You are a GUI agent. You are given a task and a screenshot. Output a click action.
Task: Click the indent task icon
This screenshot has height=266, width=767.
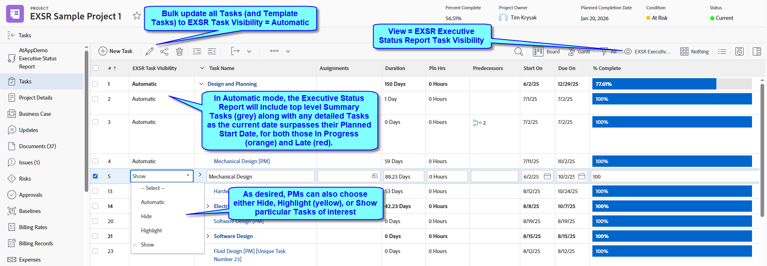197,51
